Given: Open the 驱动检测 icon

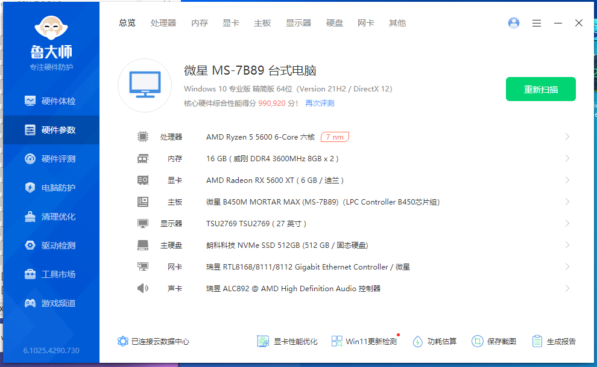Looking at the screenshot, I should (x=30, y=245).
